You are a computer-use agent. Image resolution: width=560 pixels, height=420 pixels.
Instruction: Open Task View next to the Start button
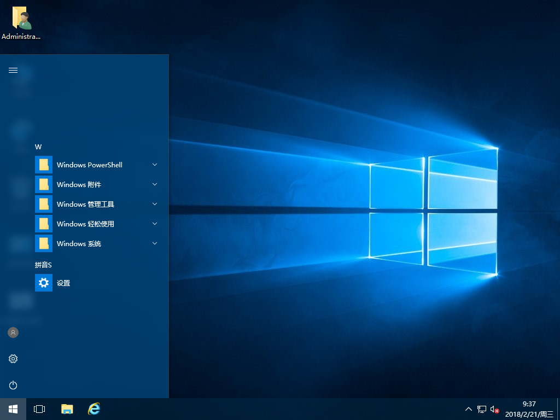(x=39, y=409)
